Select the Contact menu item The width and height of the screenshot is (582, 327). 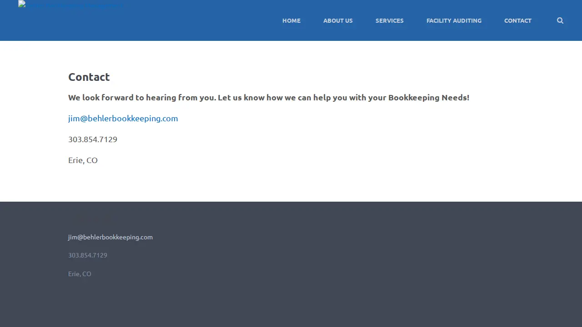[x=518, y=20]
